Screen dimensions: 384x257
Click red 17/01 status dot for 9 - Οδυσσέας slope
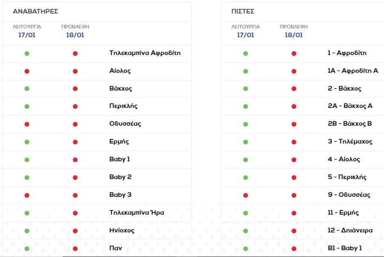click(x=245, y=195)
